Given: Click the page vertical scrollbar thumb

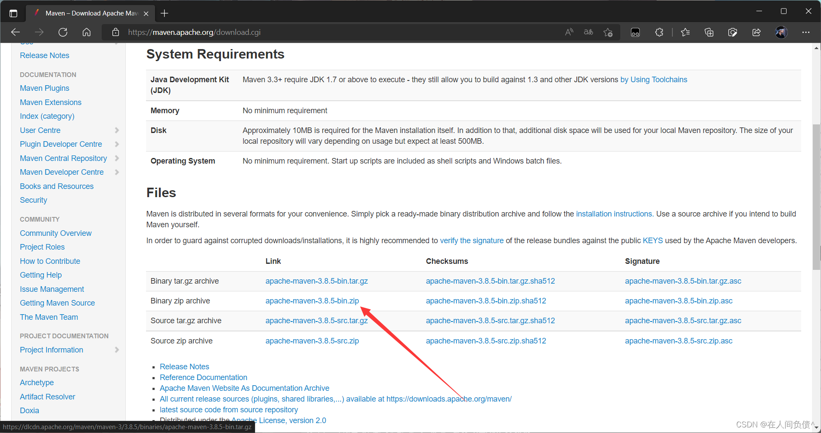Looking at the screenshot, I should (x=816, y=197).
